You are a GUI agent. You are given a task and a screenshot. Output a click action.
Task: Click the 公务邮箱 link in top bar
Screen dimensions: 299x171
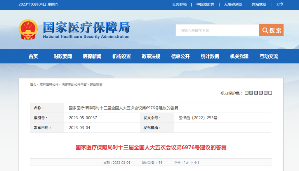point(179,4)
